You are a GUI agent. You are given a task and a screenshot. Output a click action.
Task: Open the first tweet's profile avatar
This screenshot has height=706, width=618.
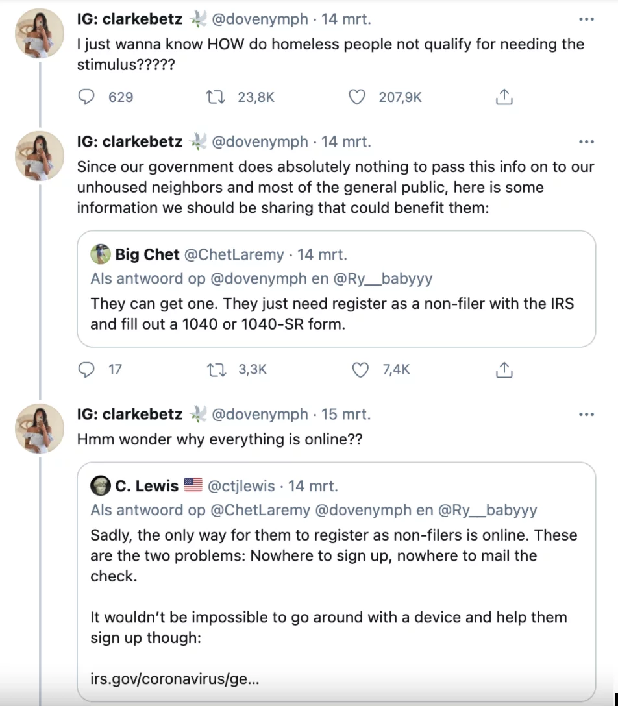click(39, 34)
